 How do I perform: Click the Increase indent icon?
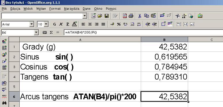[154, 24]
